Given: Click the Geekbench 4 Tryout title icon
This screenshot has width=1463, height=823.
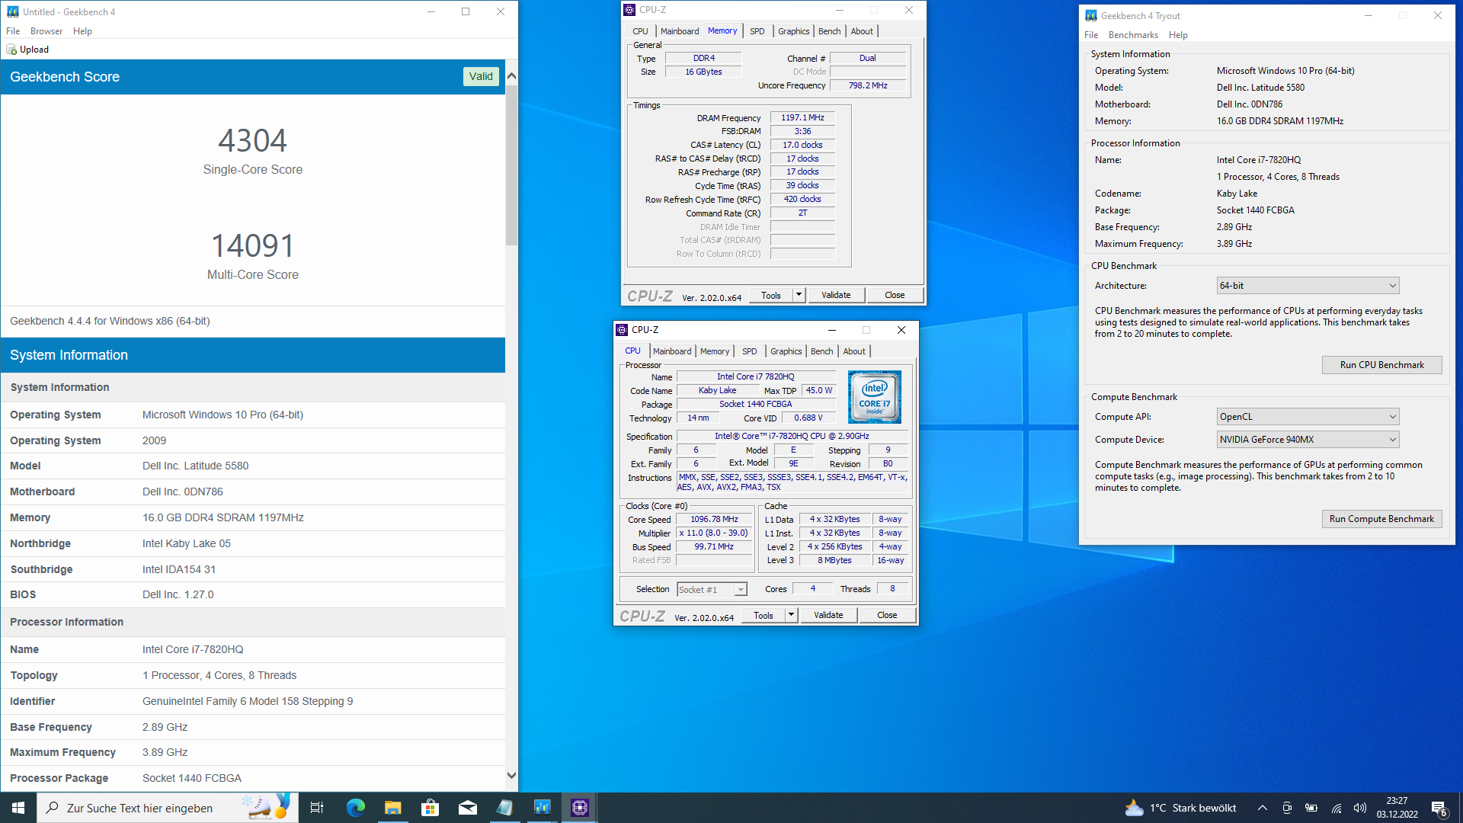Looking at the screenshot, I should 1091,15.
